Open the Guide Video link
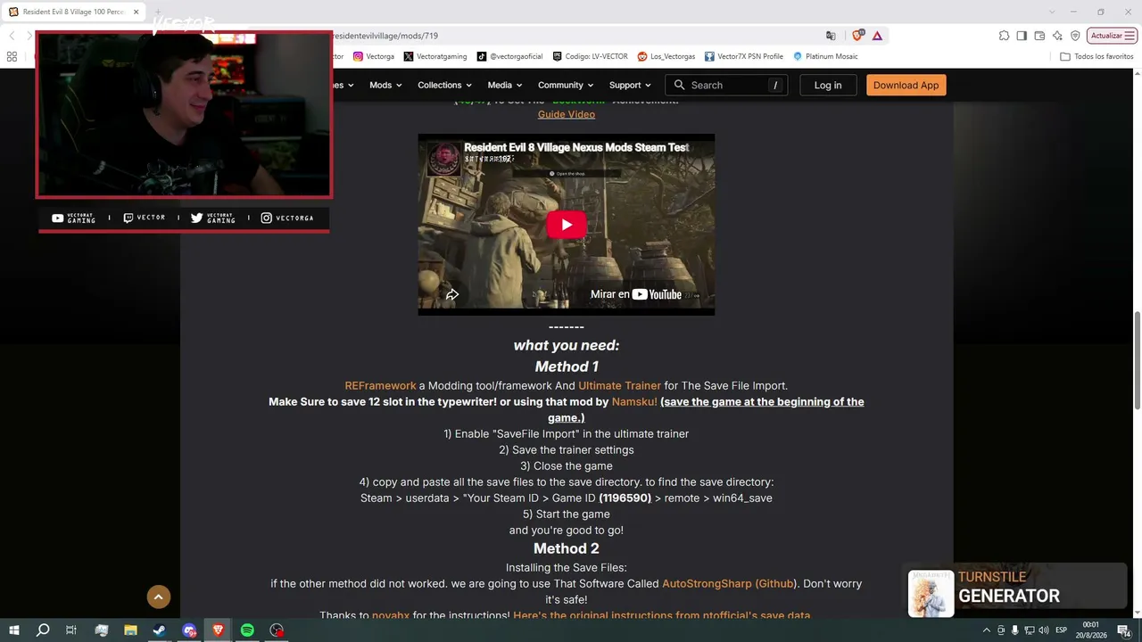Image resolution: width=1142 pixels, height=642 pixels. click(567, 114)
